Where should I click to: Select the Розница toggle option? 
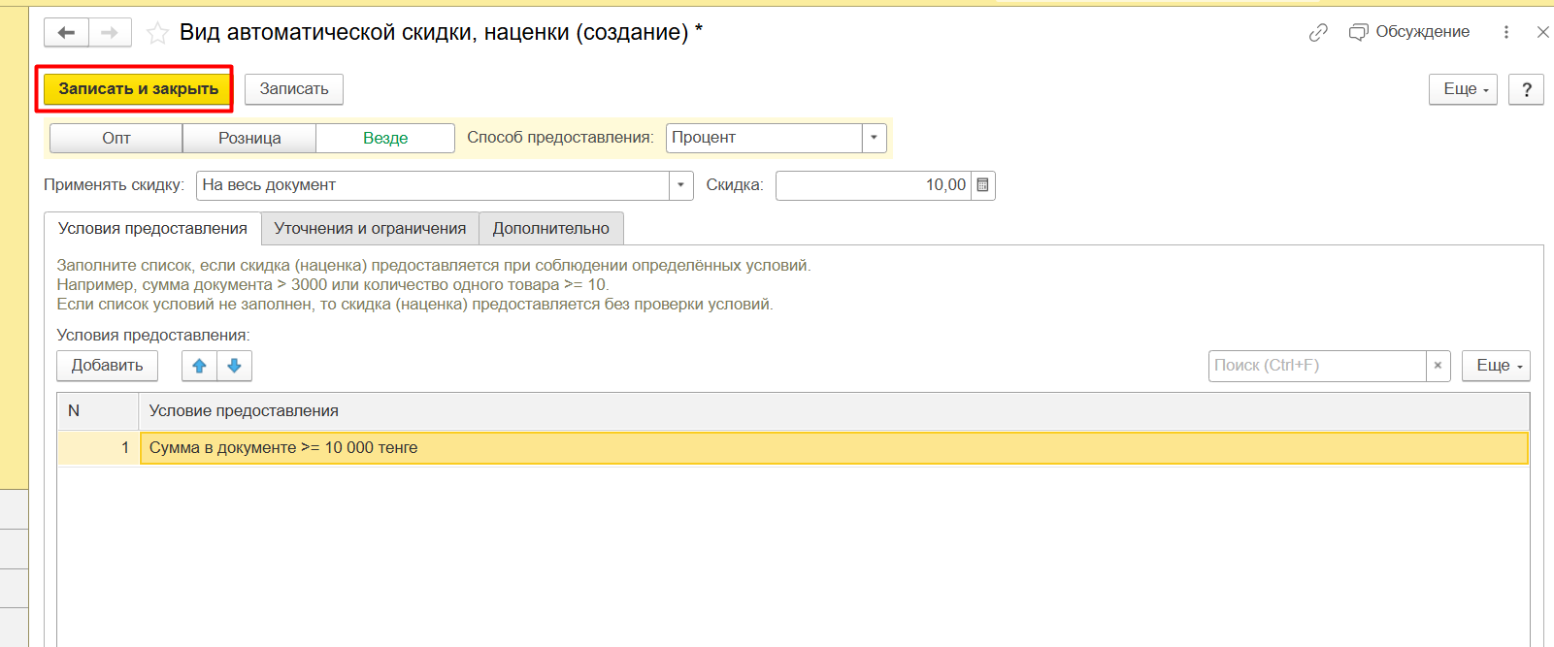point(249,138)
